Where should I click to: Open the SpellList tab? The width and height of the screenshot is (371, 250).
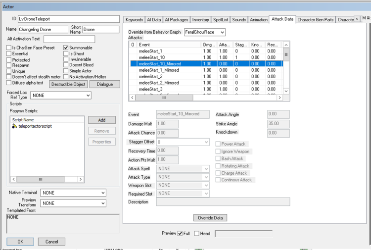(x=221, y=20)
